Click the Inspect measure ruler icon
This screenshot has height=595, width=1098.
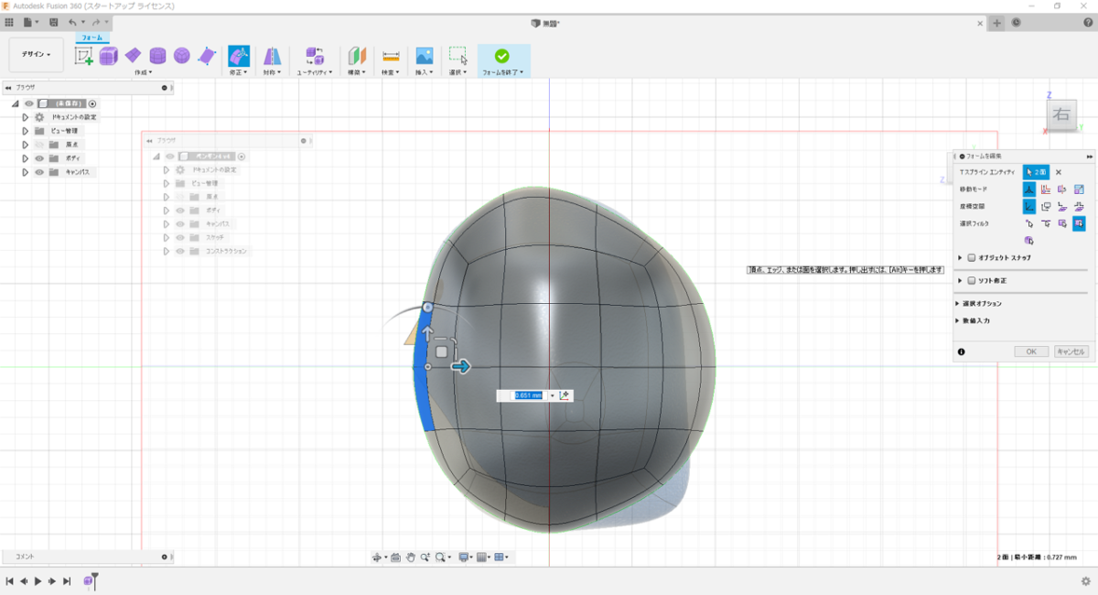[x=391, y=56]
